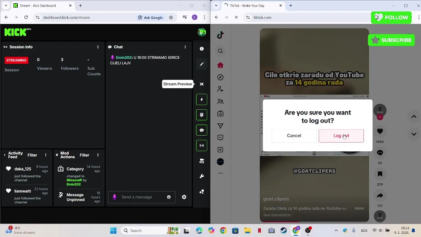This screenshot has width=421, height=237.
Task: Open Mod Actions three-dot menu
Action: tap(98, 155)
